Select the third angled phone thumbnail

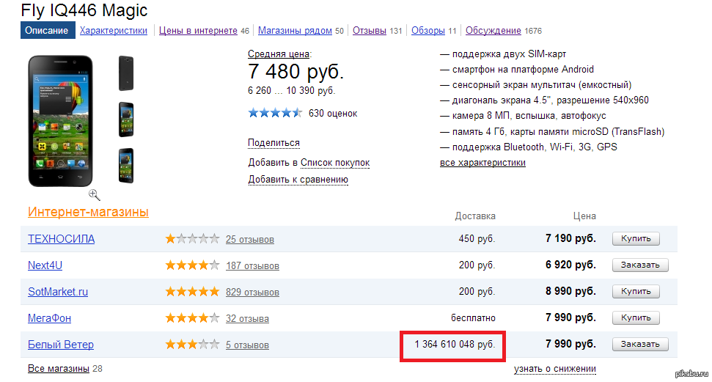coord(126,166)
